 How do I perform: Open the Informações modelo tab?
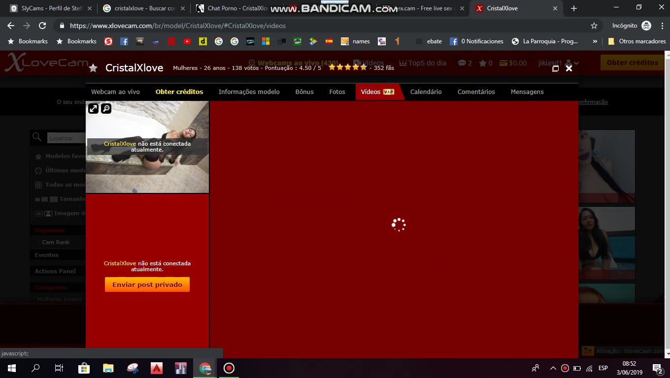click(x=249, y=92)
